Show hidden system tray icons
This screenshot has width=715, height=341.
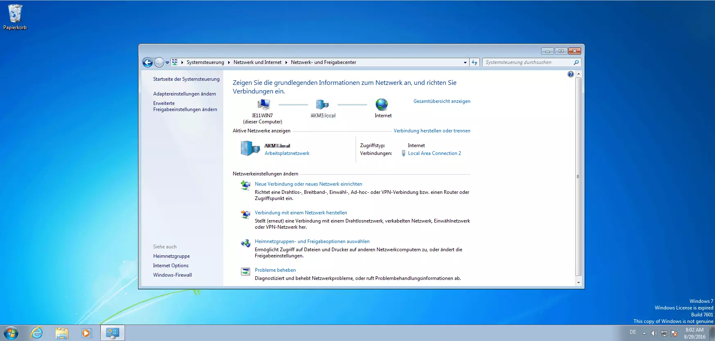[644, 333]
